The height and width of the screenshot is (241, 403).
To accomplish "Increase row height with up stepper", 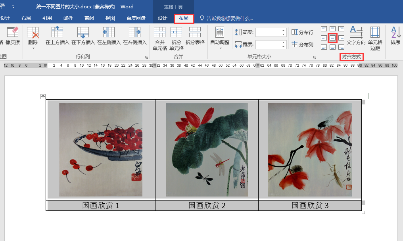I will click(x=283, y=30).
